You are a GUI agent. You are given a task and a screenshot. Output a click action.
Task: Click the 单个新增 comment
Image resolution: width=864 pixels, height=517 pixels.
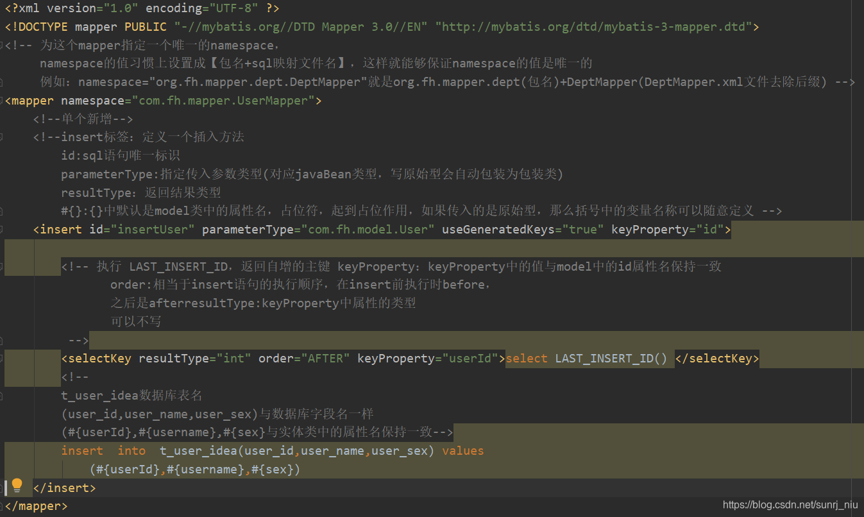[x=83, y=119]
